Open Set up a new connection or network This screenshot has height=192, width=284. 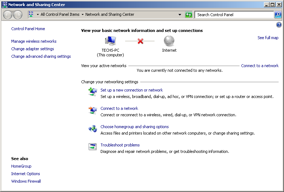132,90
